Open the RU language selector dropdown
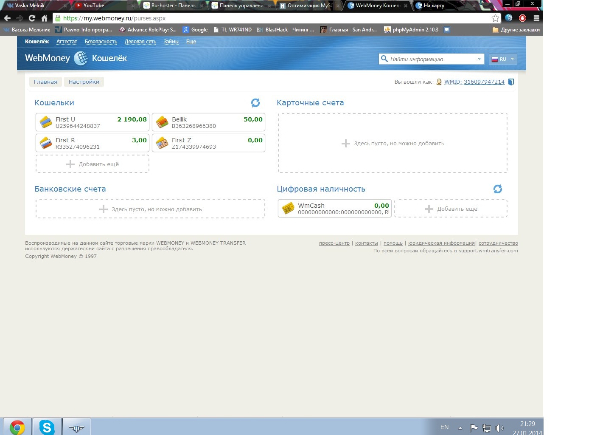Screen dimensions: 600x435 click(503, 59)
